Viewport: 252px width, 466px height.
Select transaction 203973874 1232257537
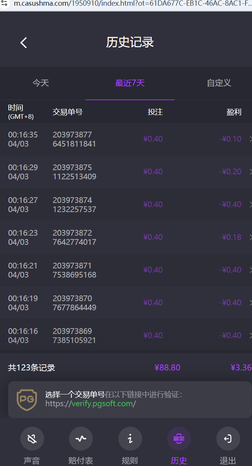pyautogui.click(x=74, y=205)
